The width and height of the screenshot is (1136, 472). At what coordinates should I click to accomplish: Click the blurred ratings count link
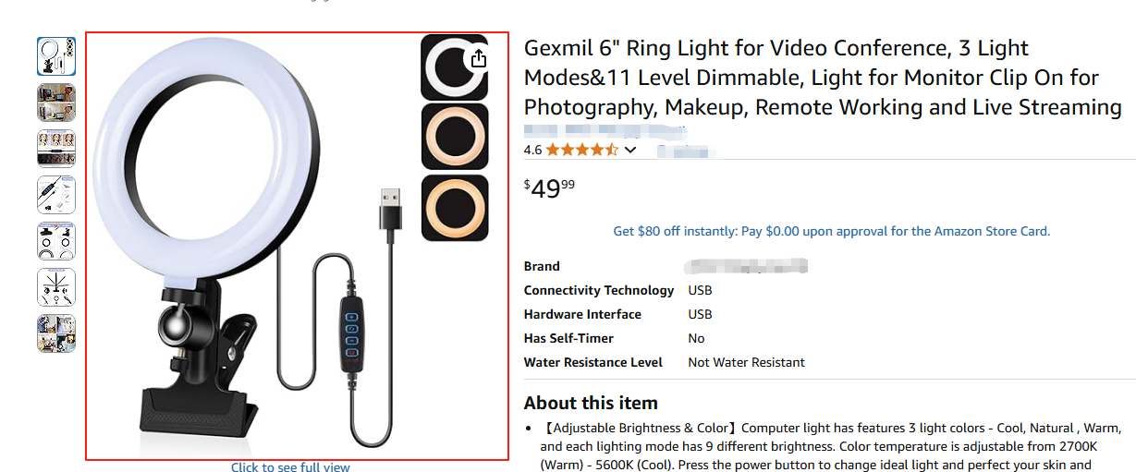pos(682,150)
